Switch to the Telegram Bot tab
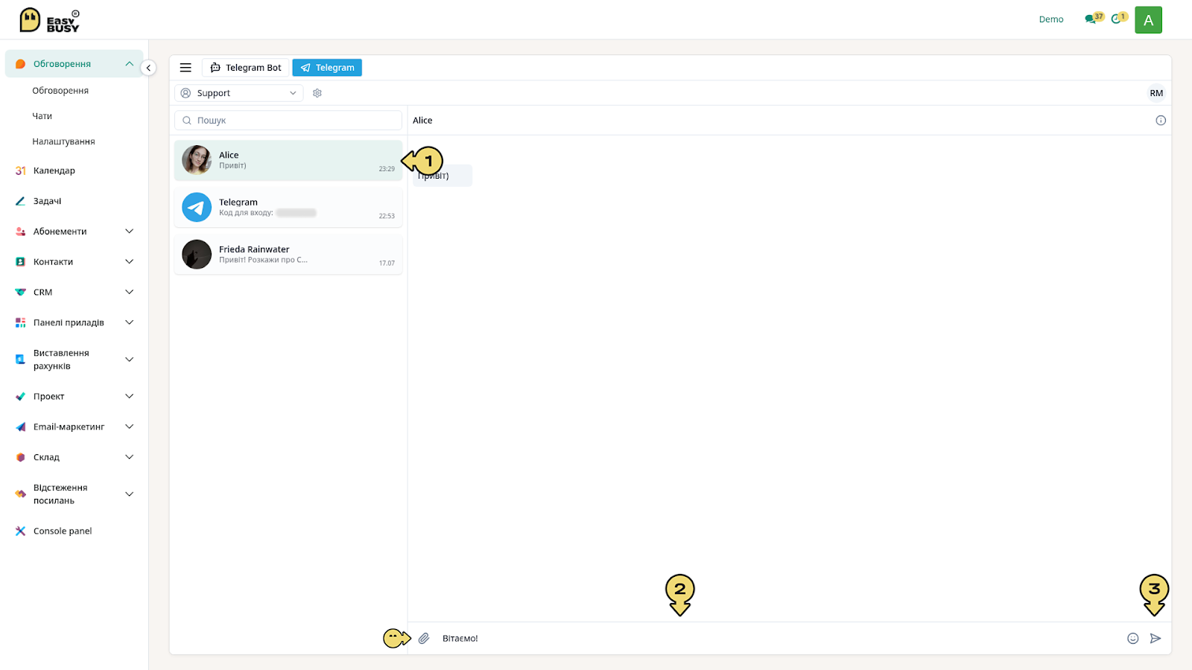 tap(245, 68)
